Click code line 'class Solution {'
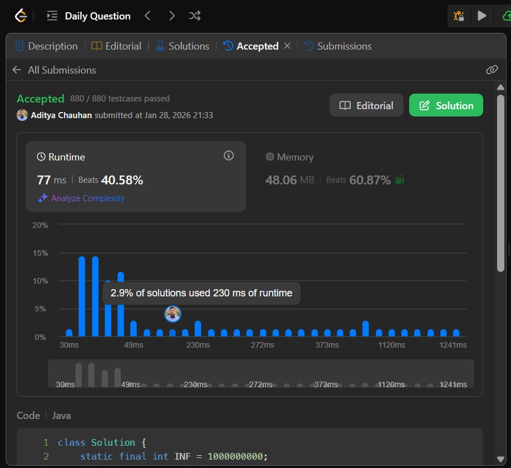Viewport: 511px width, 468px height. click(102, 442)
